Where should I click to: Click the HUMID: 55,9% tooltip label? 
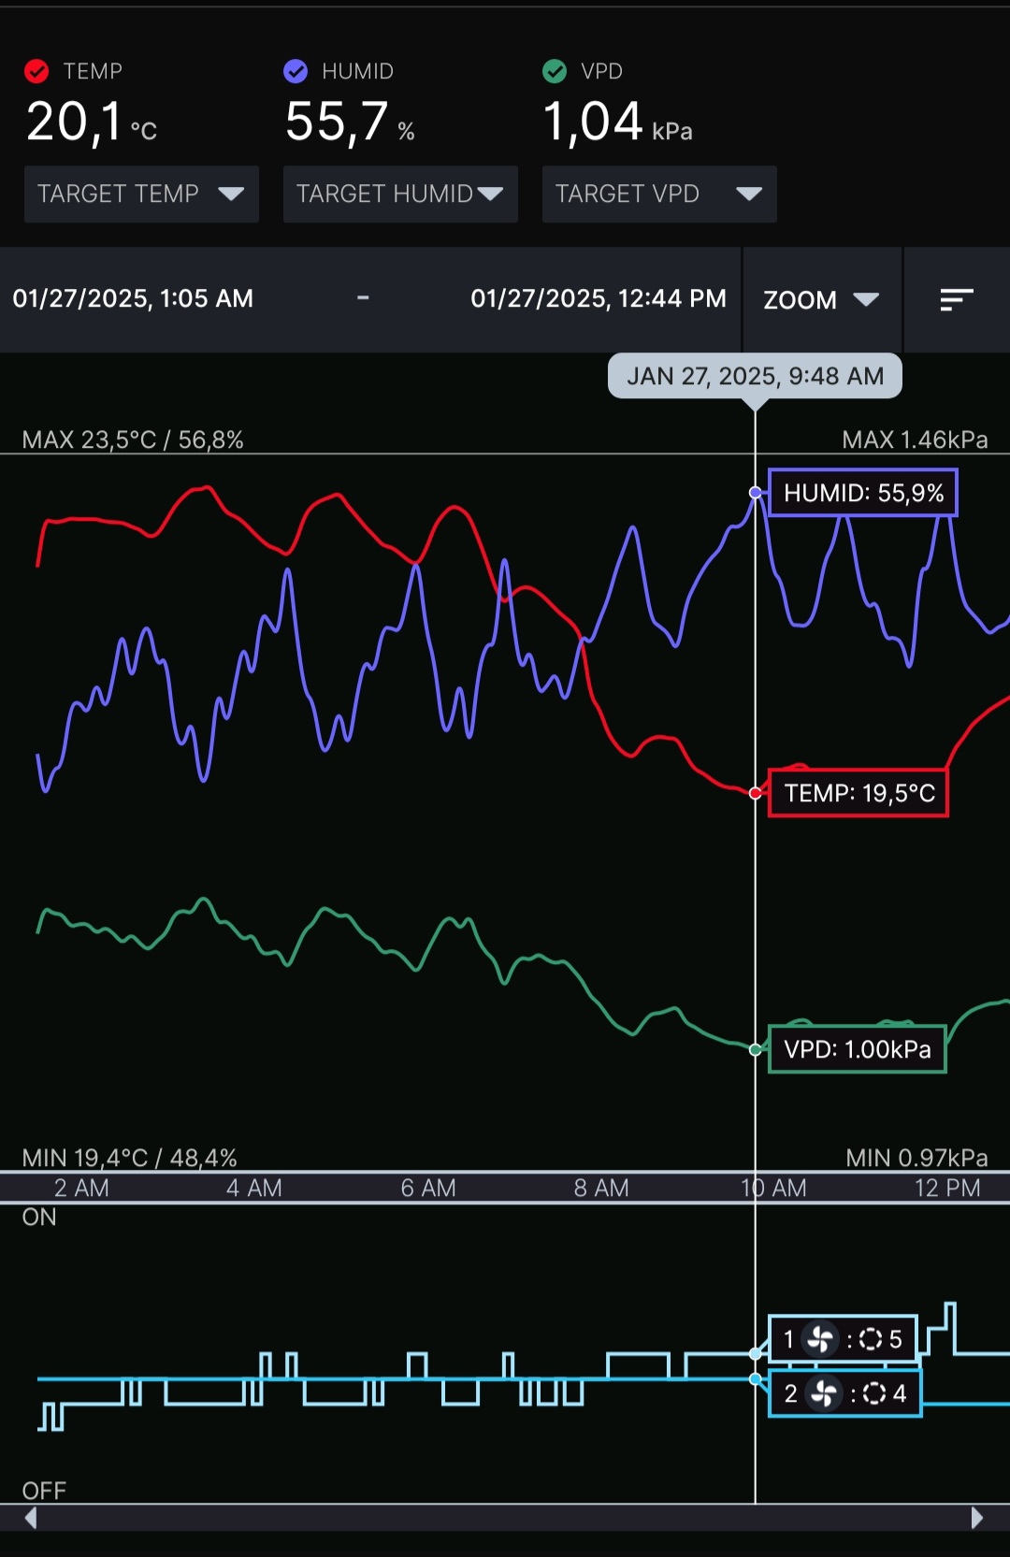point(863,493)
